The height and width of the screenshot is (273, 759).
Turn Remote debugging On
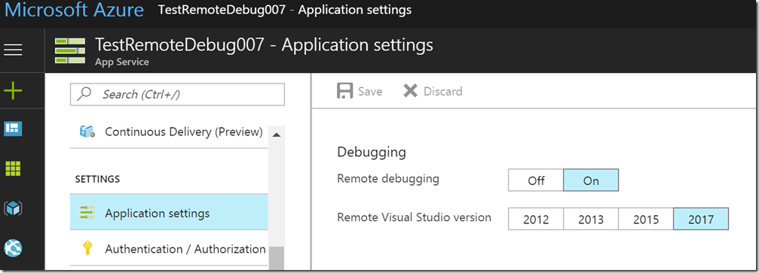coord(591,180)
